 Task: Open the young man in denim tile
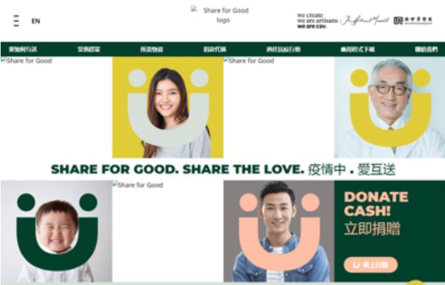pos(278,231)
